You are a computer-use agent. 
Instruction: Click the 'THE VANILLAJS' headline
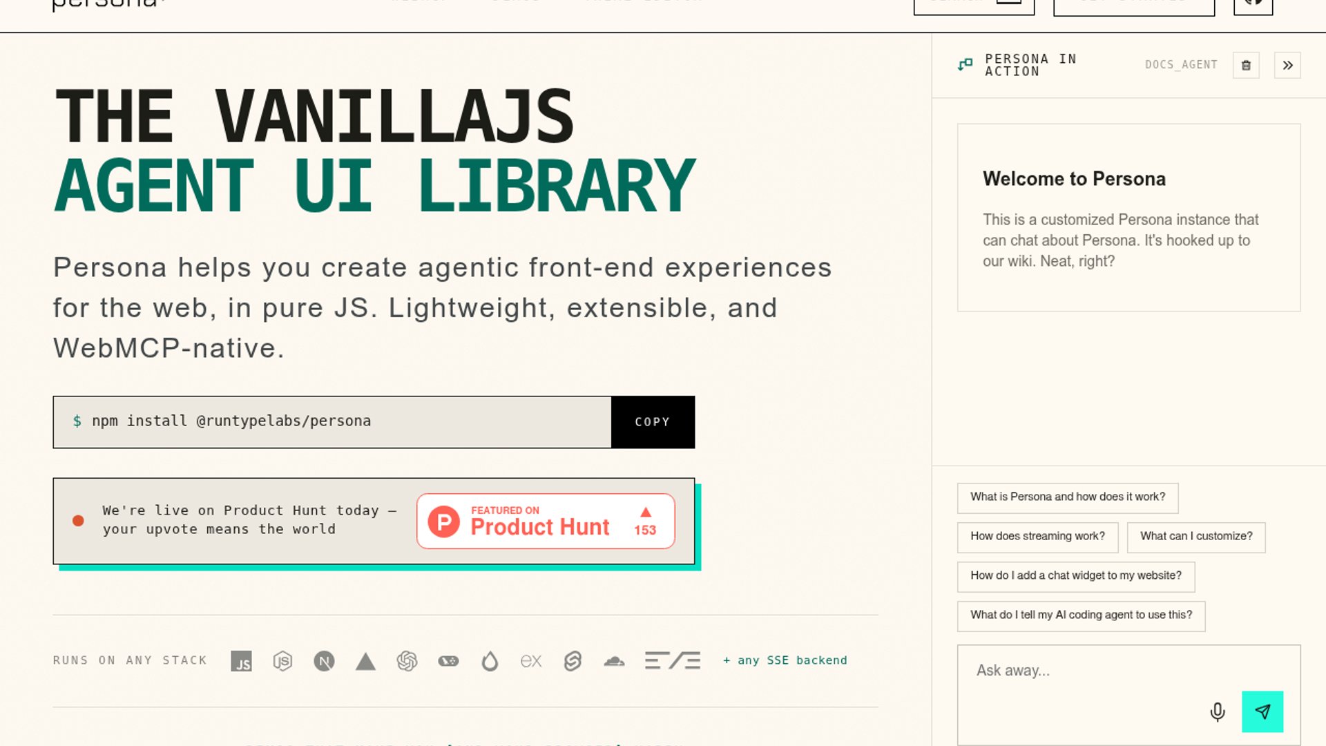314,116
